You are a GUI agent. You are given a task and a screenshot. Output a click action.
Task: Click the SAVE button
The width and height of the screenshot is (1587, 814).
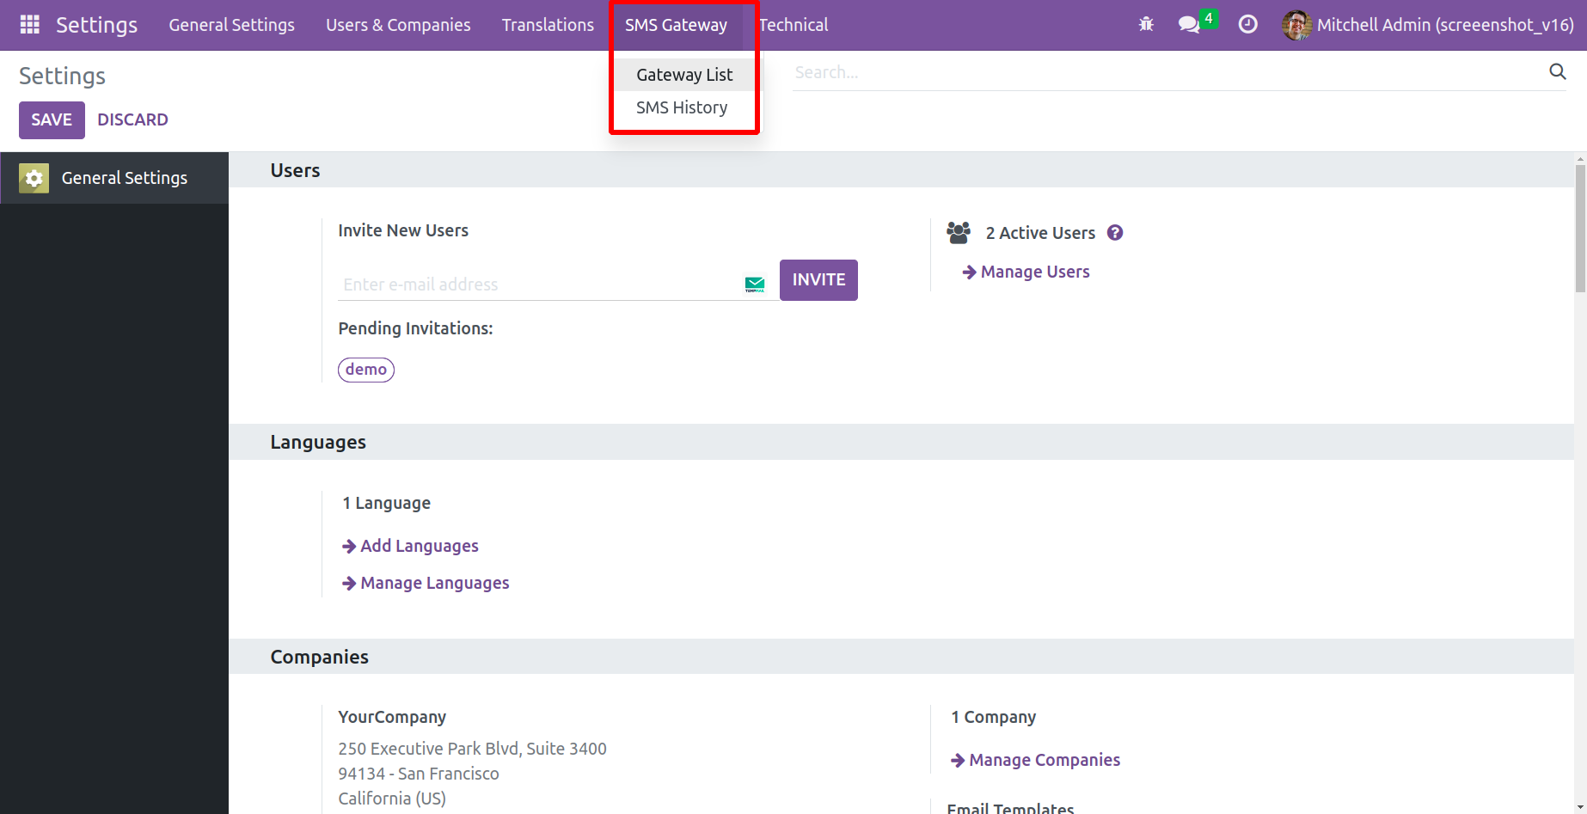click(52, 120)
